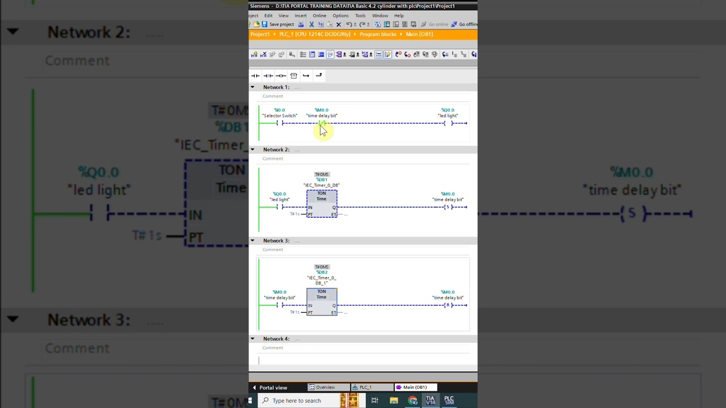Insert a normally closed contact
This screenshot has width=726, height=408.
point(268,75)
